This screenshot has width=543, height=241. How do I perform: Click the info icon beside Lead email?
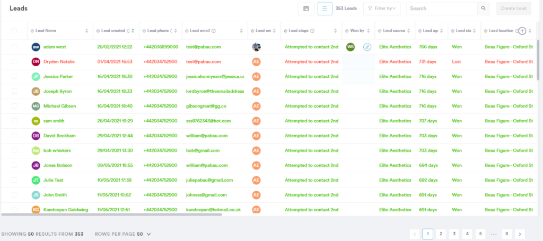point(214,31)
